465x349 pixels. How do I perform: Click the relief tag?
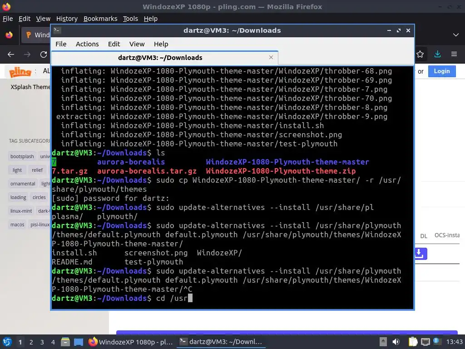pos(37,170)
